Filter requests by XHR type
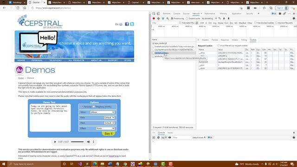The height and width of the screenshot is (167, 297). pyautogui.click(x=202, y=23)
